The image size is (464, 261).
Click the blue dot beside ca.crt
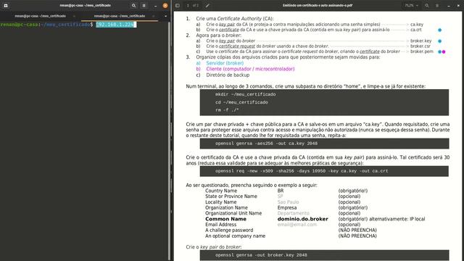point(440,30)
